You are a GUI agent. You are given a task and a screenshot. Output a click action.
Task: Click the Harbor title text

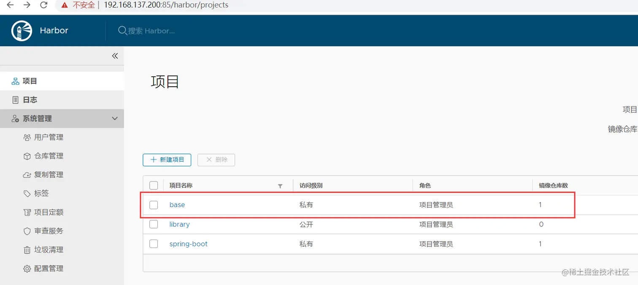coord(54,31)
